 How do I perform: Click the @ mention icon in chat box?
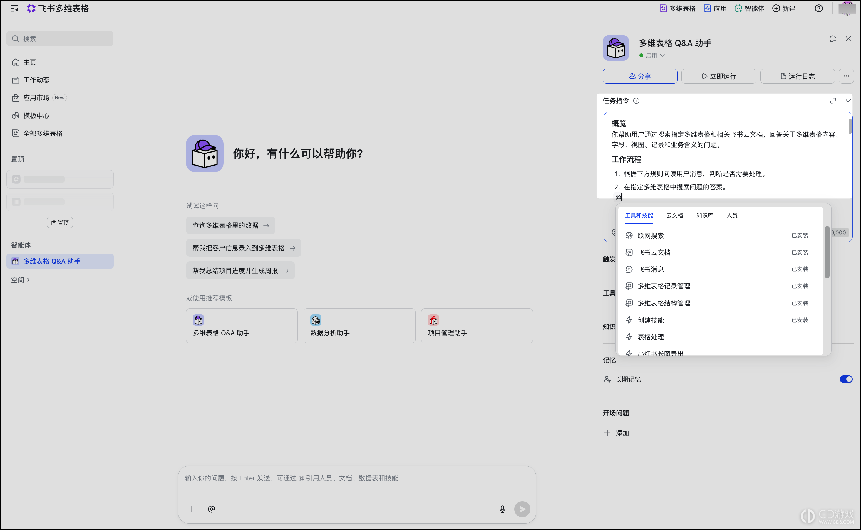[211, 509]
